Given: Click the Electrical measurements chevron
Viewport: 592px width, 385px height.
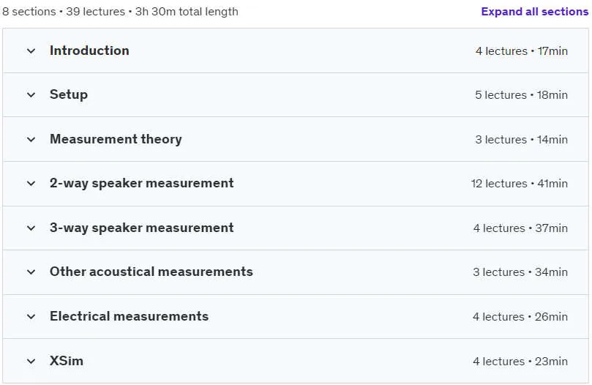Looking at the screenshot, I should click(x=31, y=317).
